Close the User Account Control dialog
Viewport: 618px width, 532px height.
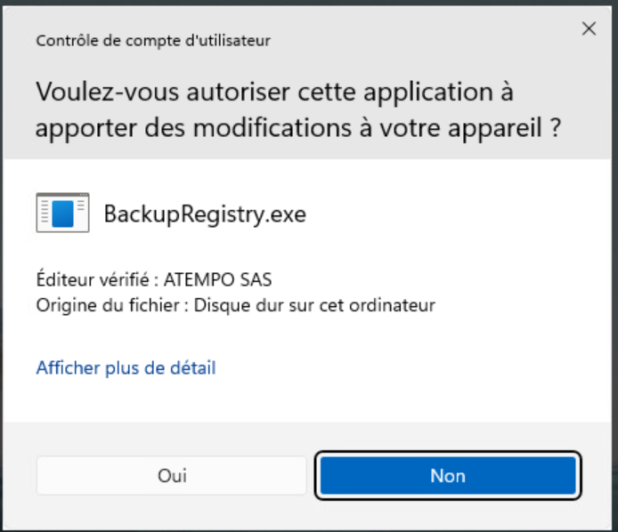tap(589, 28)
